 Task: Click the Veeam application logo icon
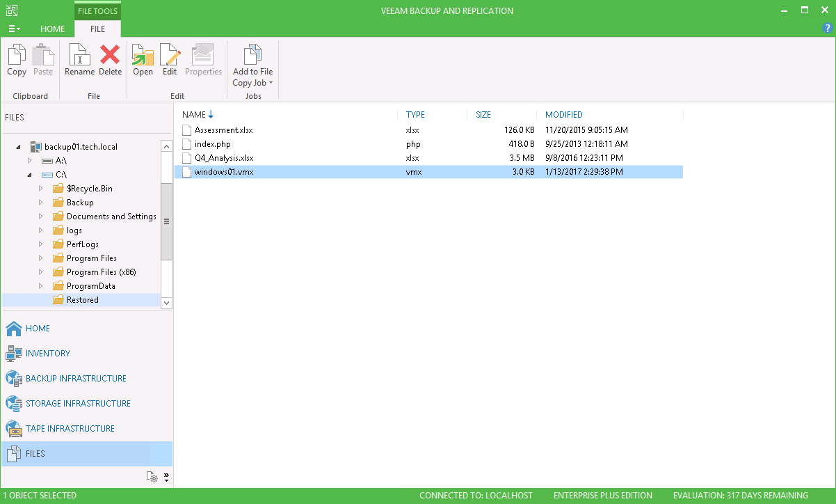click(13, 10)
